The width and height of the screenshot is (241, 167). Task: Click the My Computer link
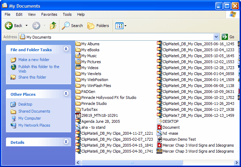click(30, 119)
